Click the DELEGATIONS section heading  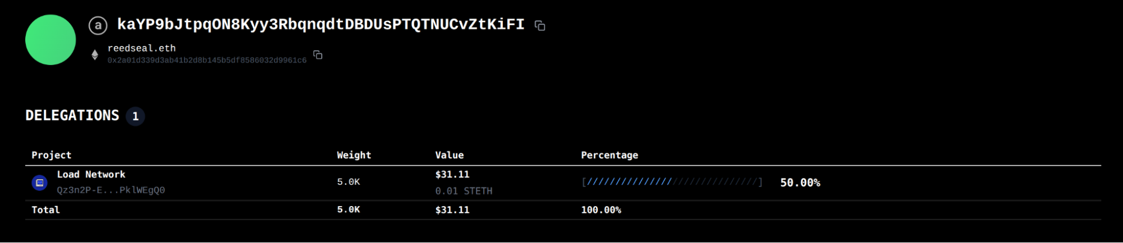[72, 116]
